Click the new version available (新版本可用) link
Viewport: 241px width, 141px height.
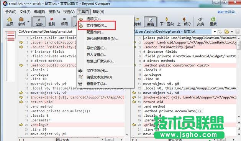[x=227, y=12]
